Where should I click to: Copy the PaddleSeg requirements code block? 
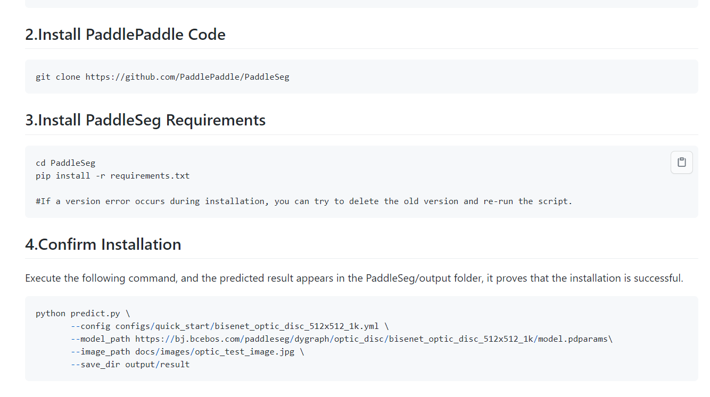click(x=681, y=163)
